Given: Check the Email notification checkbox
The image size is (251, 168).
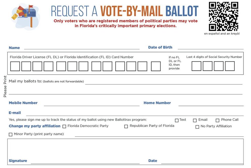Looking at the screenshot, I should tap(195, 120).
